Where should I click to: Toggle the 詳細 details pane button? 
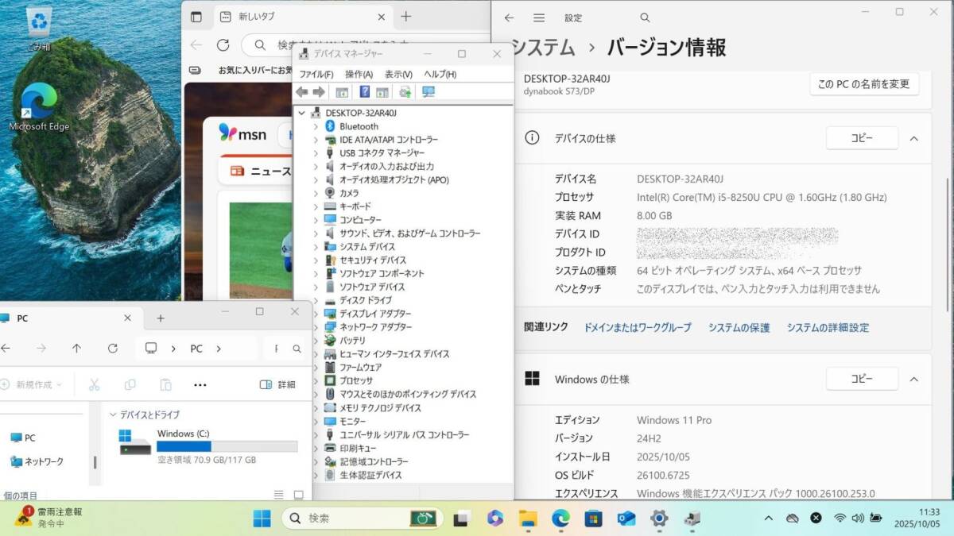pyautogui.click(x=278, y=384)
